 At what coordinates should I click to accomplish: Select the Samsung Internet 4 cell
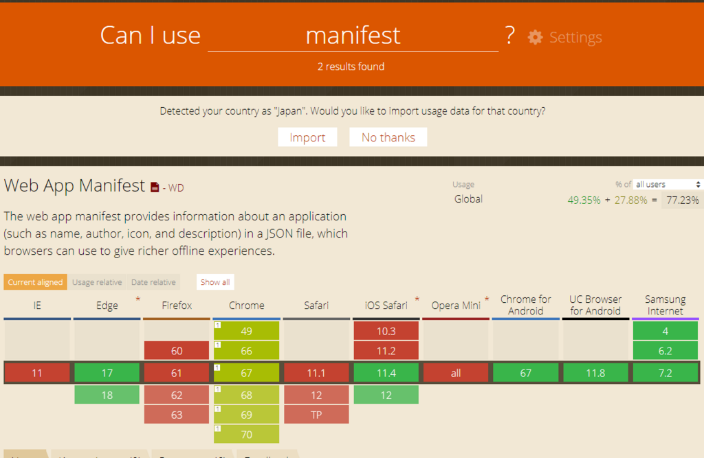click(665, 331)
